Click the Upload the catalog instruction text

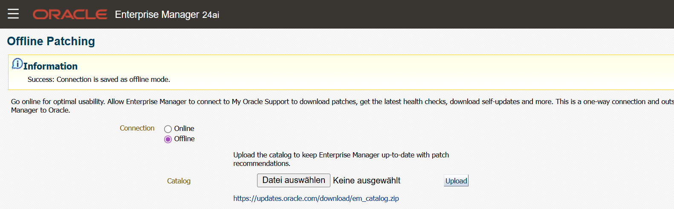pos(341,159)
